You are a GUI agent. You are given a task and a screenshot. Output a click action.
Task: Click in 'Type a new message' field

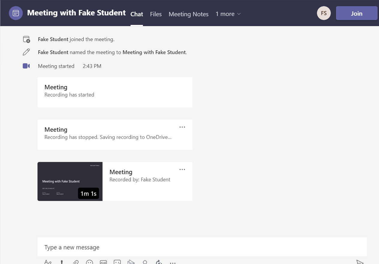(x=202, y=247)
